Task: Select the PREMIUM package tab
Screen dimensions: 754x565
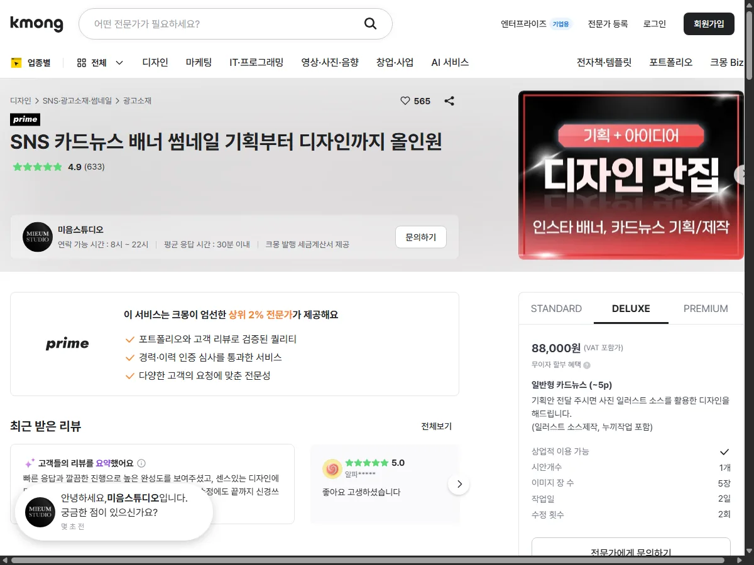Action: point(706,308)
